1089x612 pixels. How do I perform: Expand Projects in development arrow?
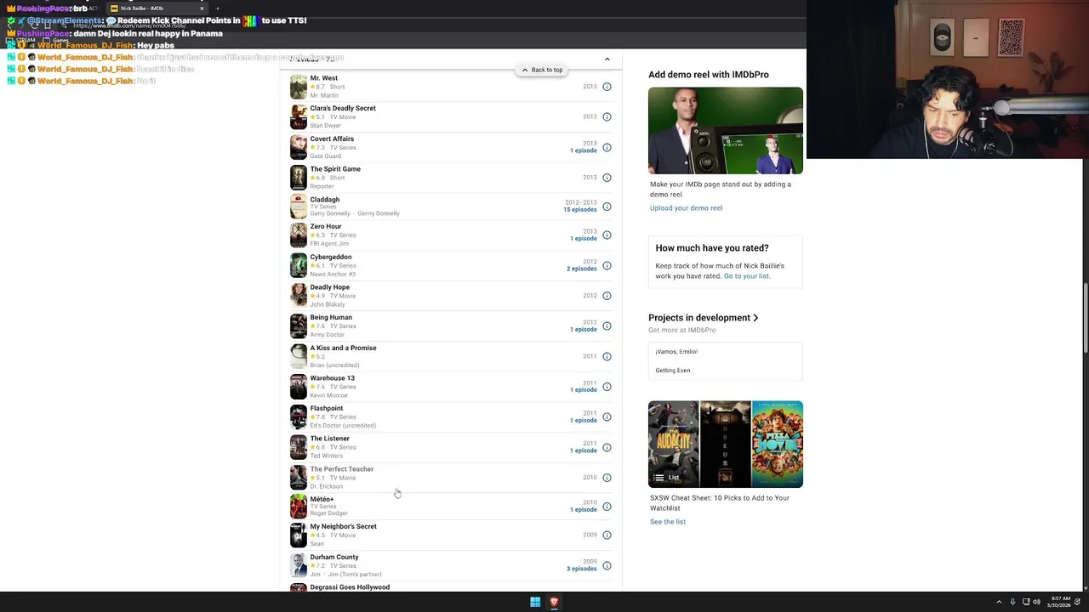[x=755, y=318]
